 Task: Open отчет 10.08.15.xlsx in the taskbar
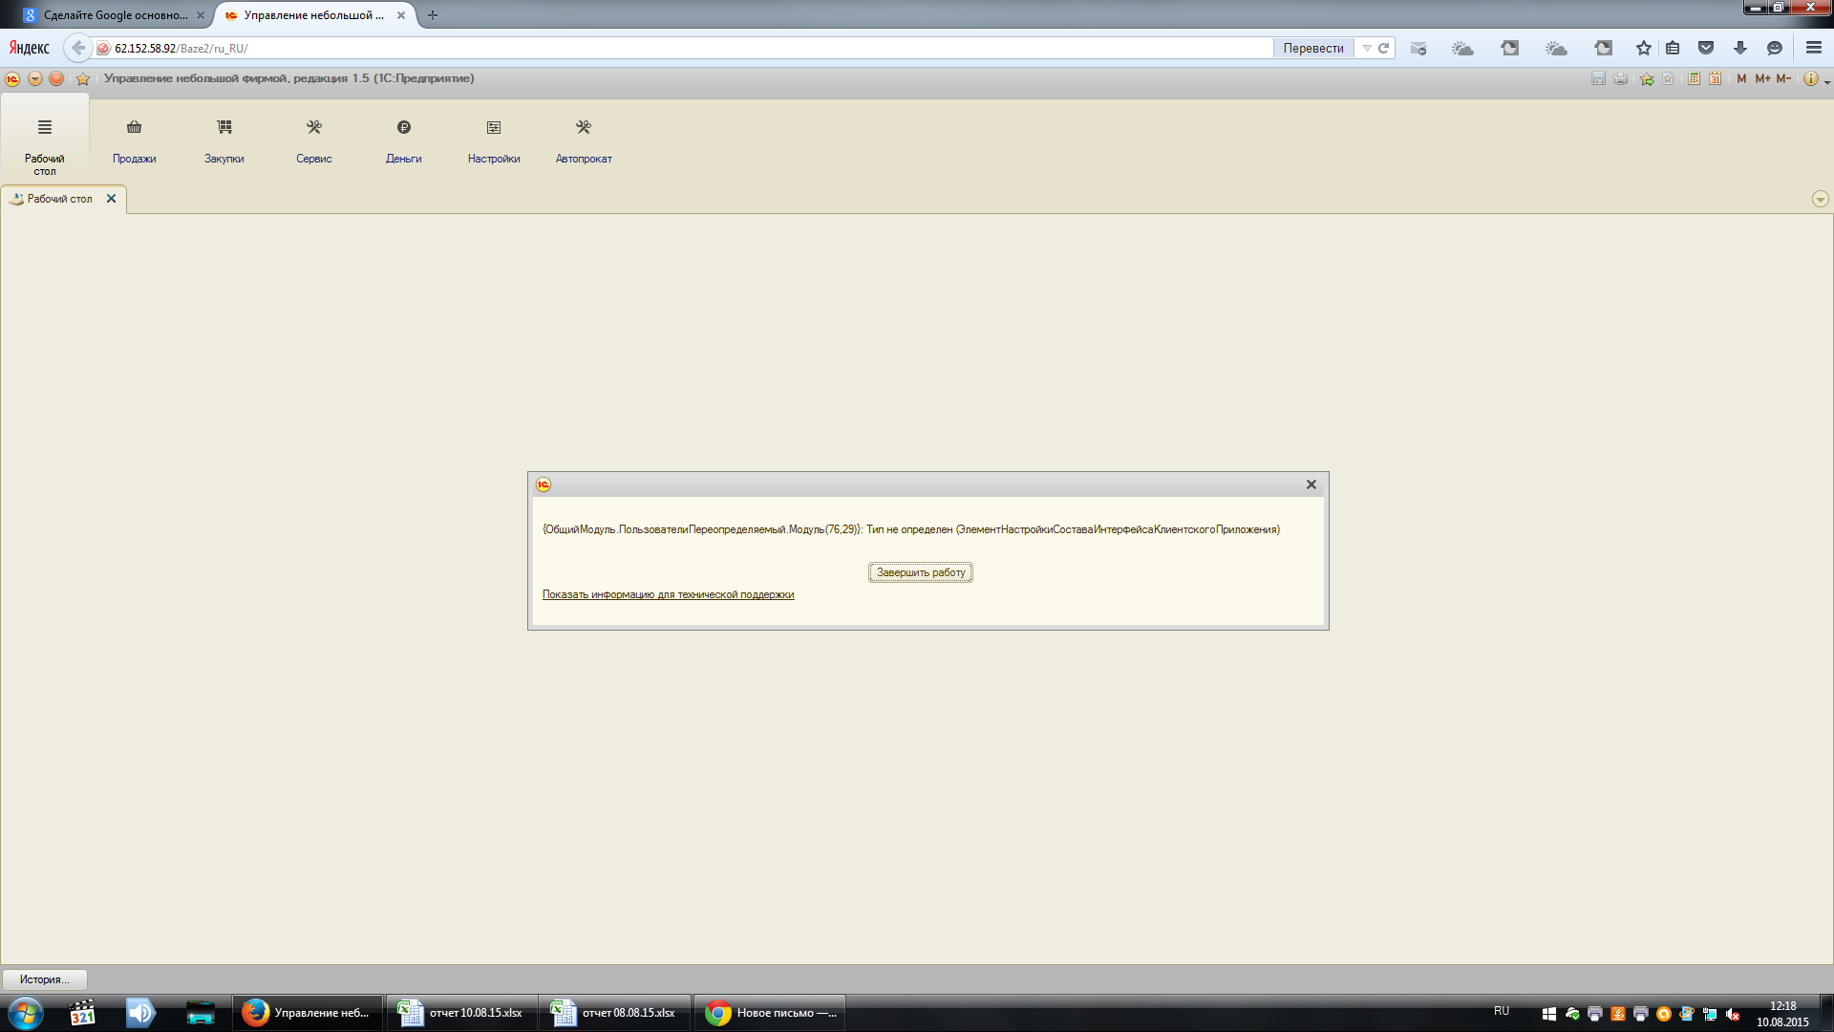tap(462, 1013)
